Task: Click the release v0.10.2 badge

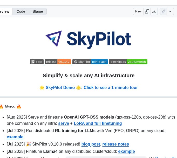Action: pos(58,62)
